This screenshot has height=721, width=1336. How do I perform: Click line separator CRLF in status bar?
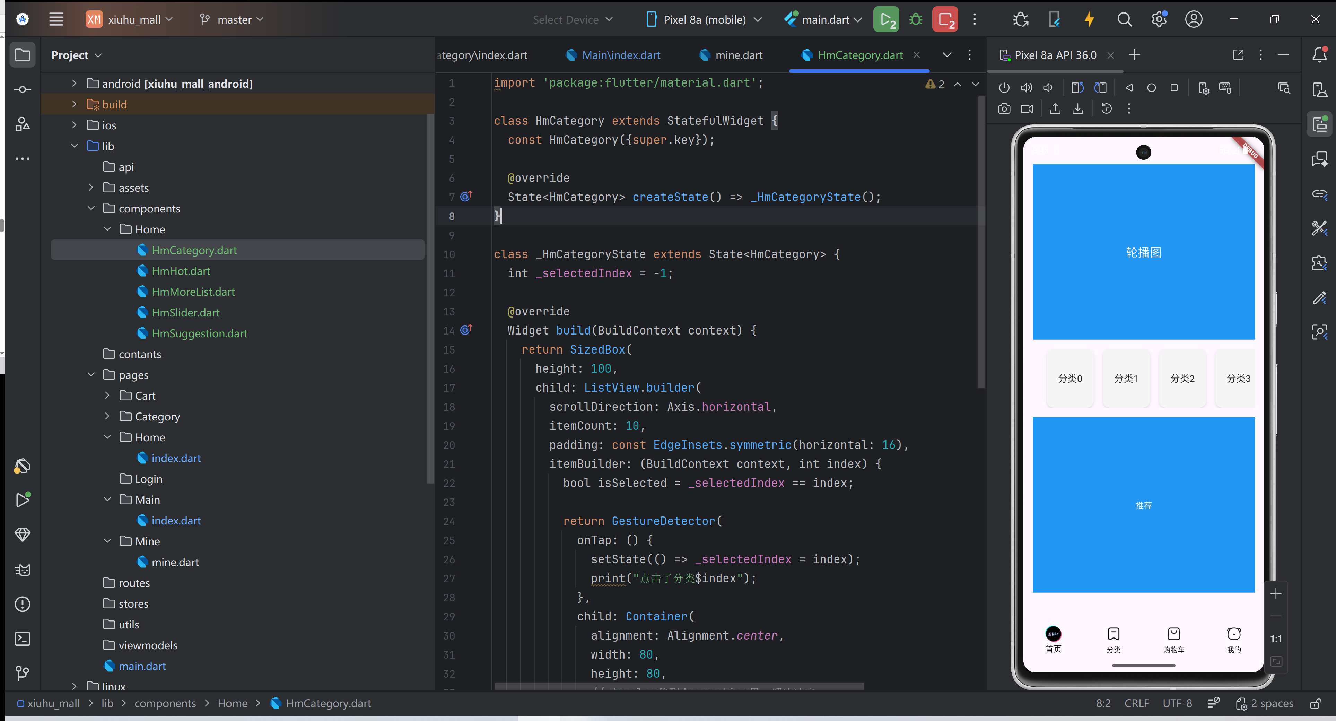(x=1136, y=704)
